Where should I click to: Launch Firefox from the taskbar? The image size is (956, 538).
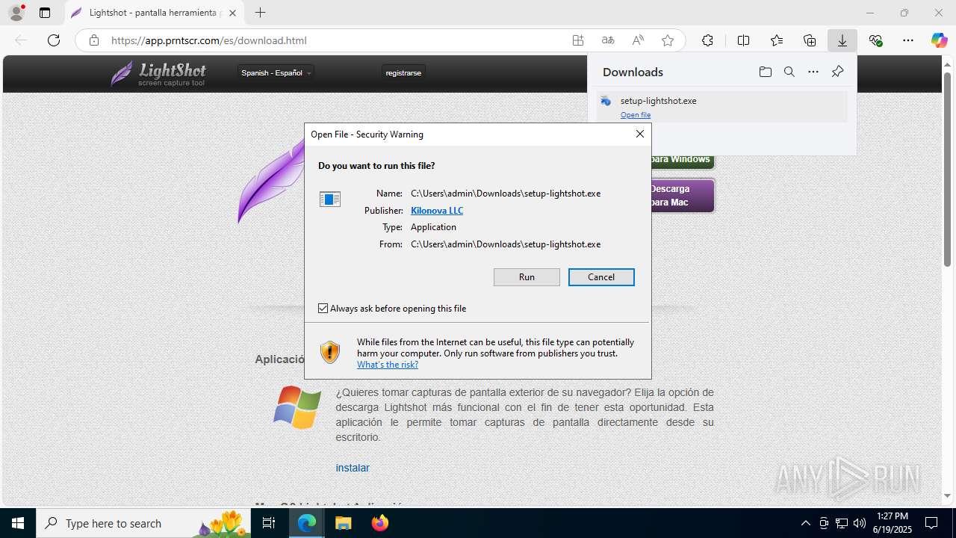click(x=379, y=523)
